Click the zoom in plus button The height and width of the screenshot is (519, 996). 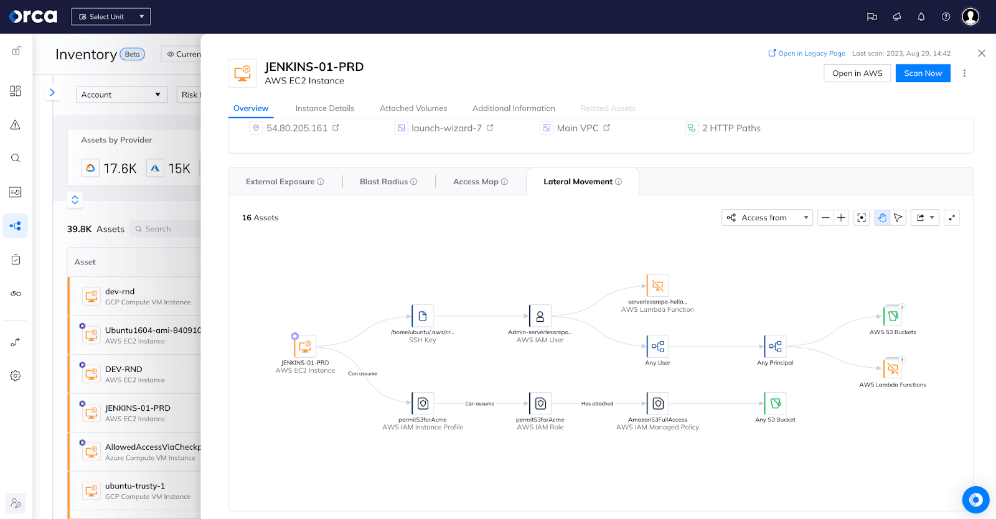click(841, 218)
